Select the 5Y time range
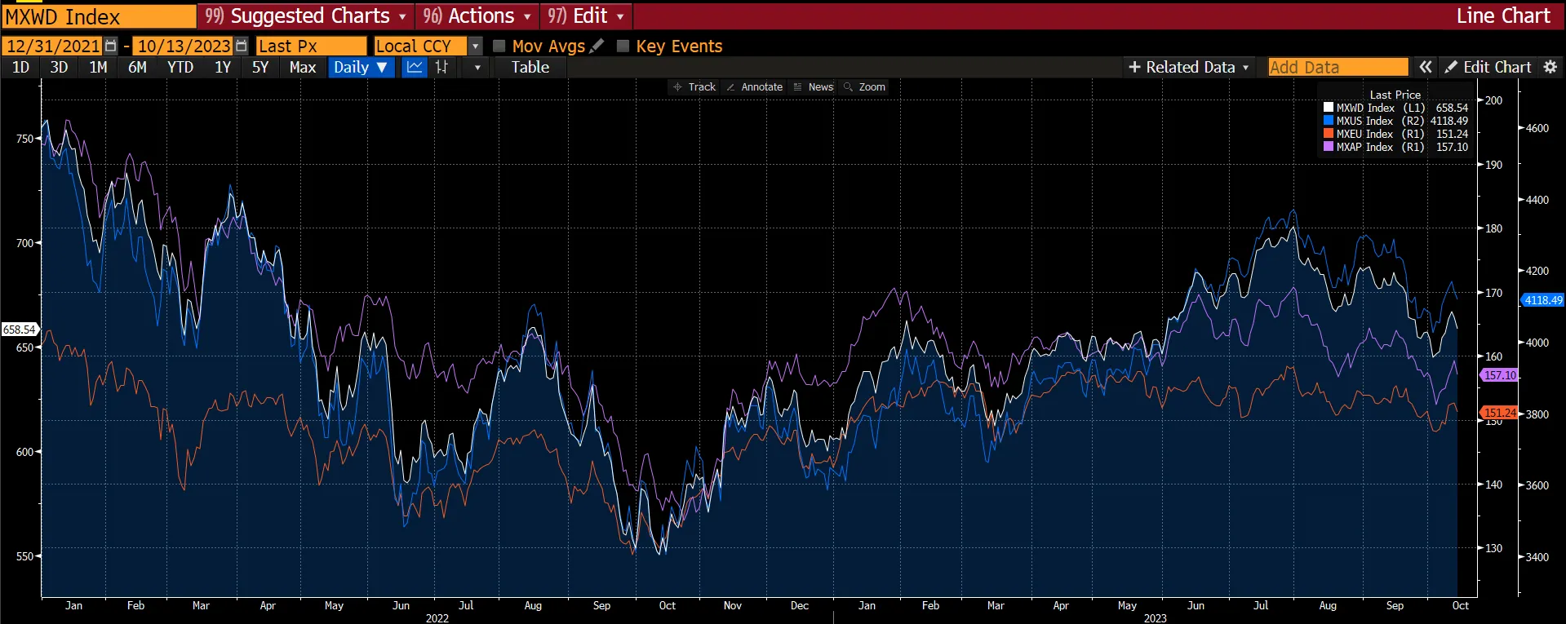This screenshot has width=1566, height=624. coord(260,68)
